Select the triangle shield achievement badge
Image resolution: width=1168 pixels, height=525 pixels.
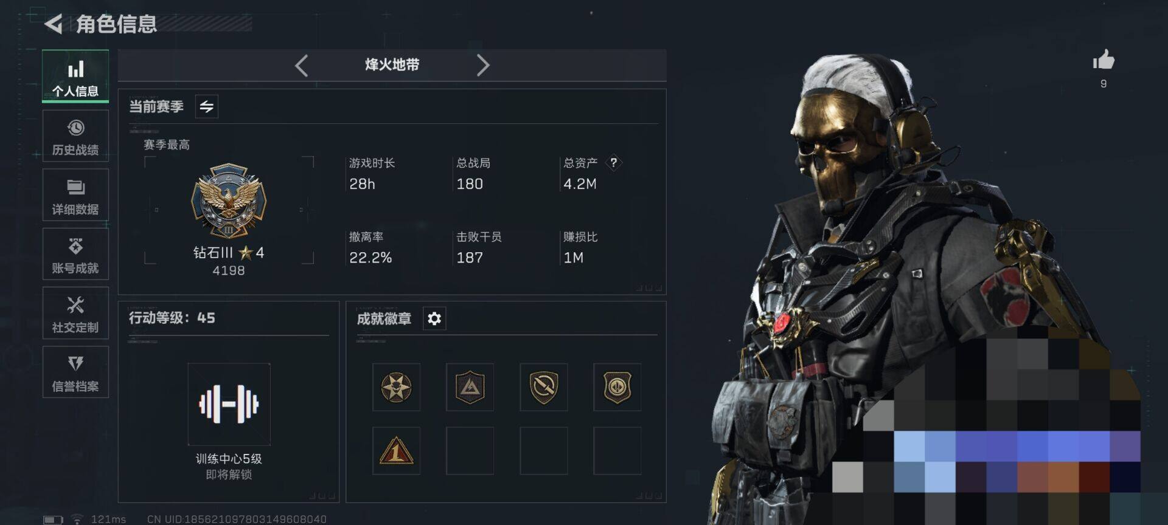(x=470, y=388)
